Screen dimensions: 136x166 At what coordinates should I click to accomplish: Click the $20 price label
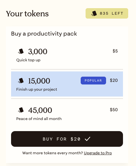[x=114, y=80]
